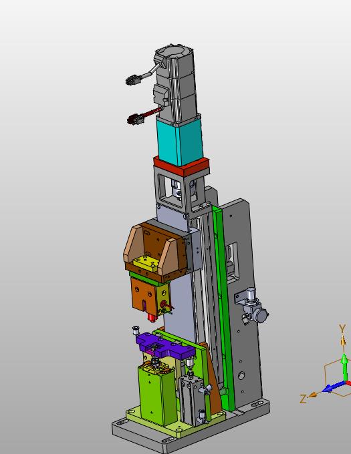Select the shaft coupling inside the gray frame
The image size is (351, 454).
pyautogui.click(x=177, y=189)
